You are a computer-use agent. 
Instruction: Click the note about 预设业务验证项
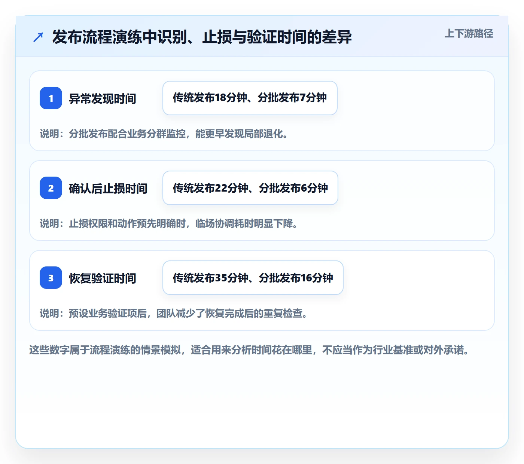(x=174, y=314)
